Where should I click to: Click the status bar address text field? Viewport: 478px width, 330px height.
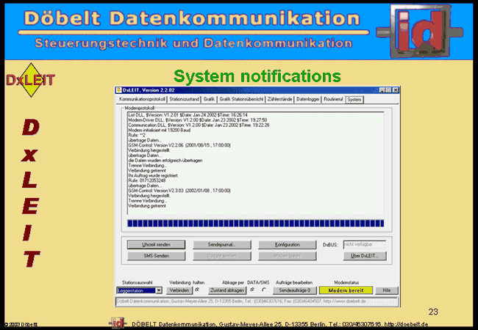(257, 301)
